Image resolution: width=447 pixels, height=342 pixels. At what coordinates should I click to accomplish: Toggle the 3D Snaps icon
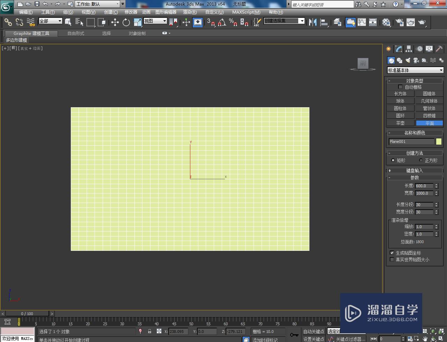click(x=211, y=22)
